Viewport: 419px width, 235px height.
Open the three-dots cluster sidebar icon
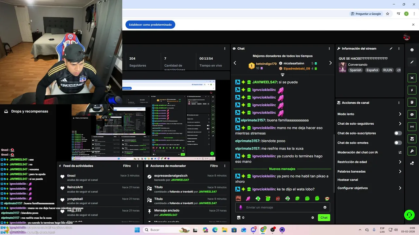click(412, 163)
